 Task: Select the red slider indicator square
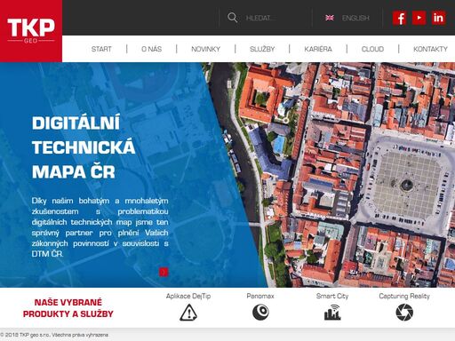(x=164, y=272)
